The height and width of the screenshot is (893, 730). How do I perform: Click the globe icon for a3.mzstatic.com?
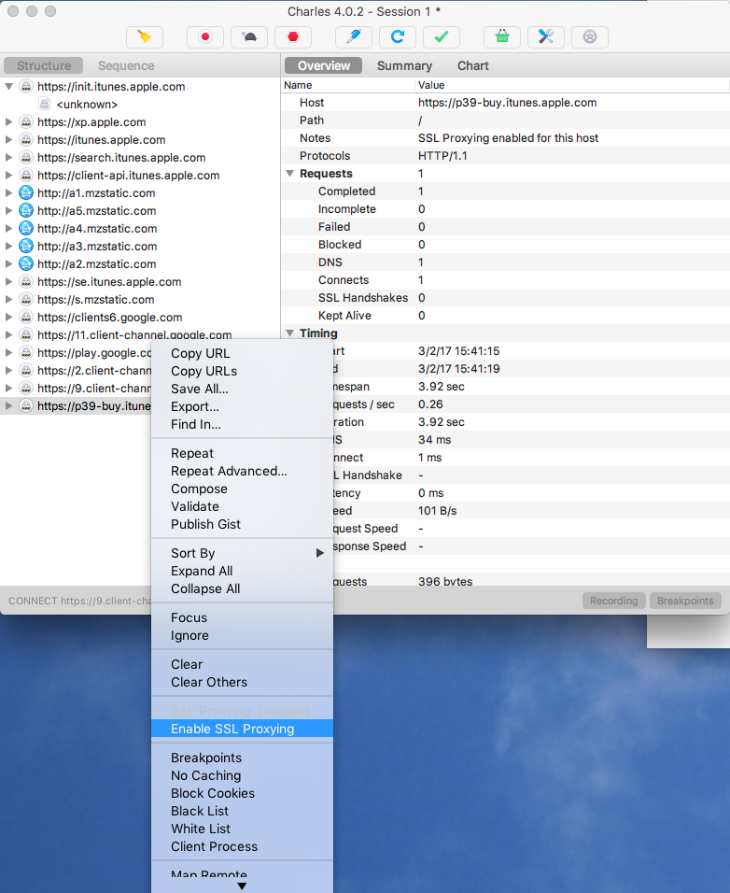point(26,246)
